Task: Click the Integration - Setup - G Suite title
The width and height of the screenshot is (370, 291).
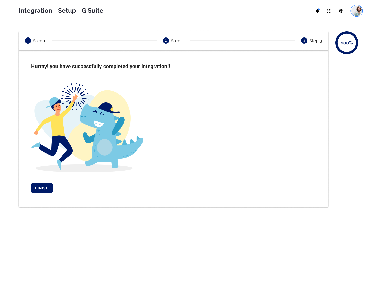Action: tap(61, 11)
